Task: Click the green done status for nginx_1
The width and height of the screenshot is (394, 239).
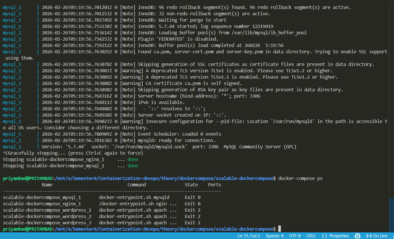Action: coord(132,159)
